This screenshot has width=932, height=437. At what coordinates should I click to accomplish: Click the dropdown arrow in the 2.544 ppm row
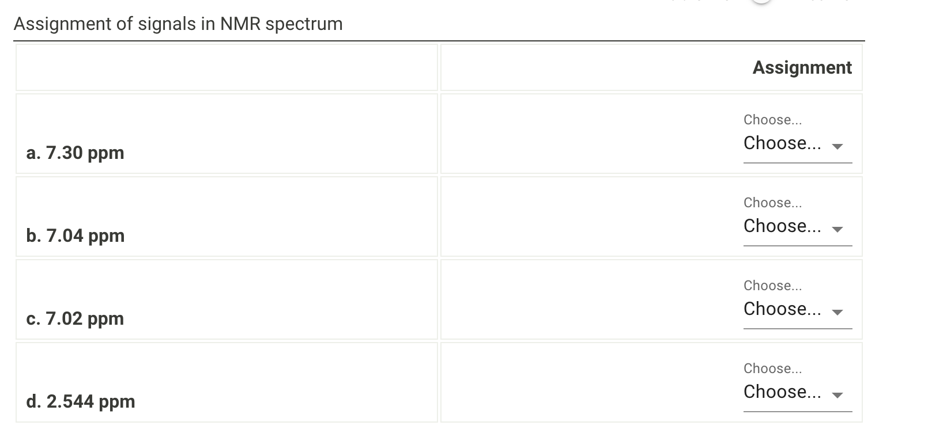[x=837, y=395]
